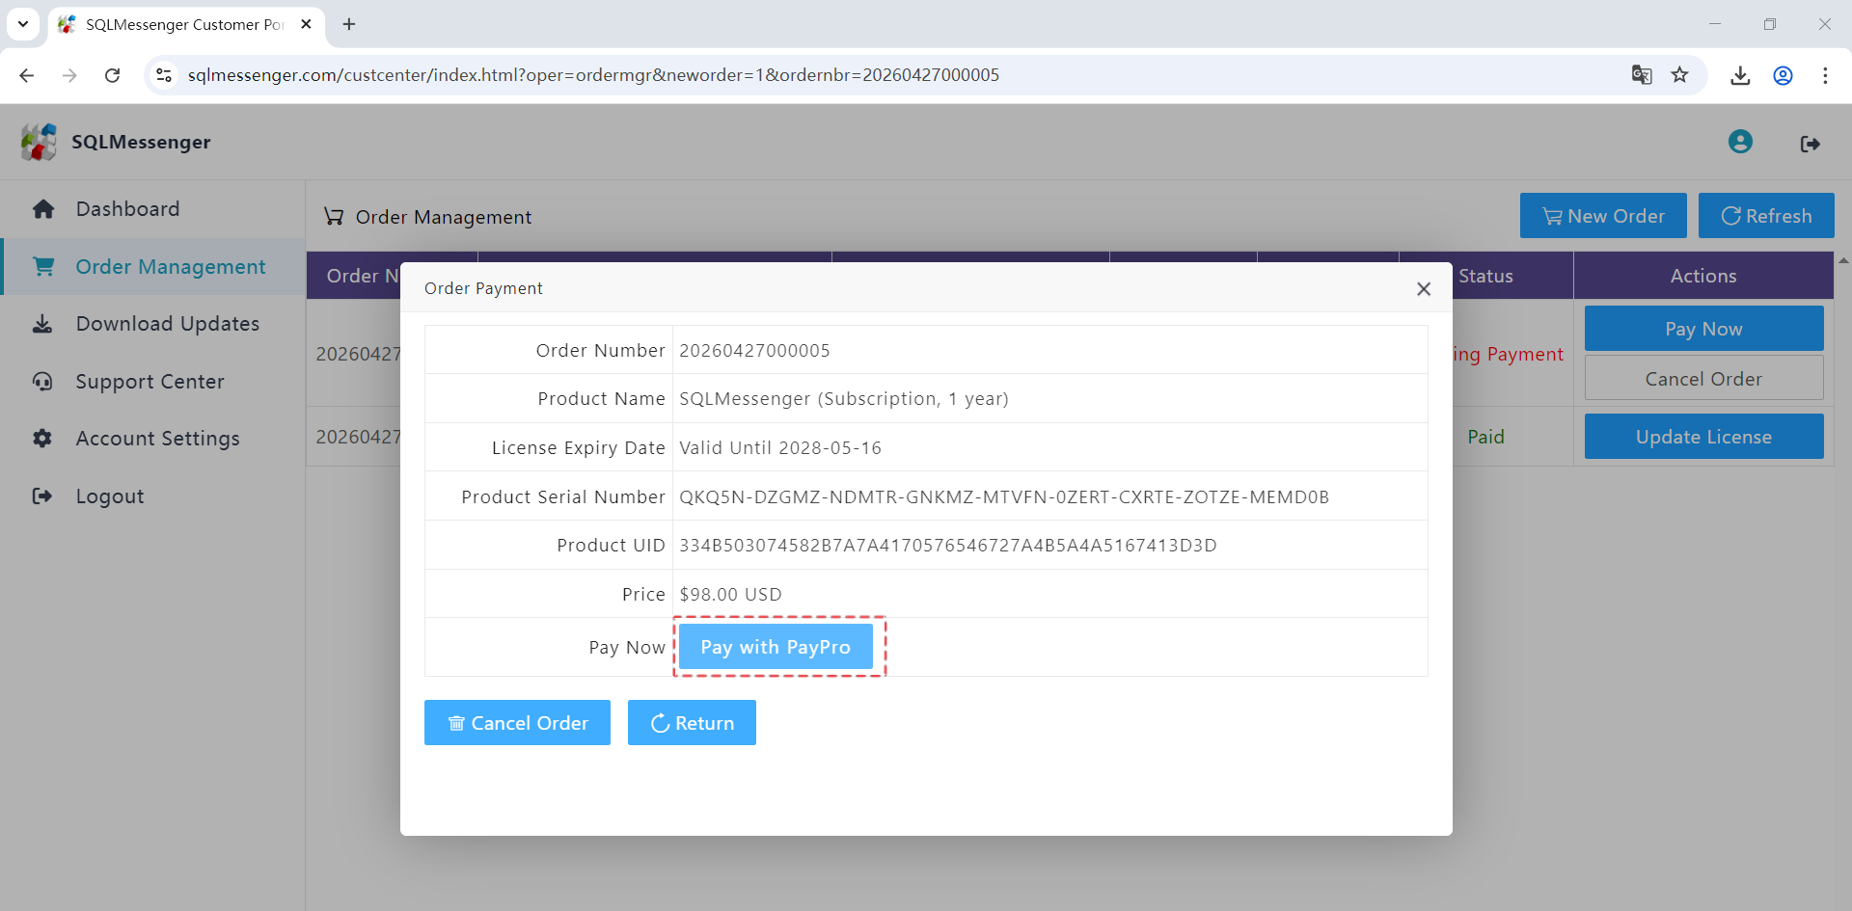The height and width of the screenshot is (911, 1852).
Task: Click Cancel Order in the payment dialog
Action: click(517, 723)
